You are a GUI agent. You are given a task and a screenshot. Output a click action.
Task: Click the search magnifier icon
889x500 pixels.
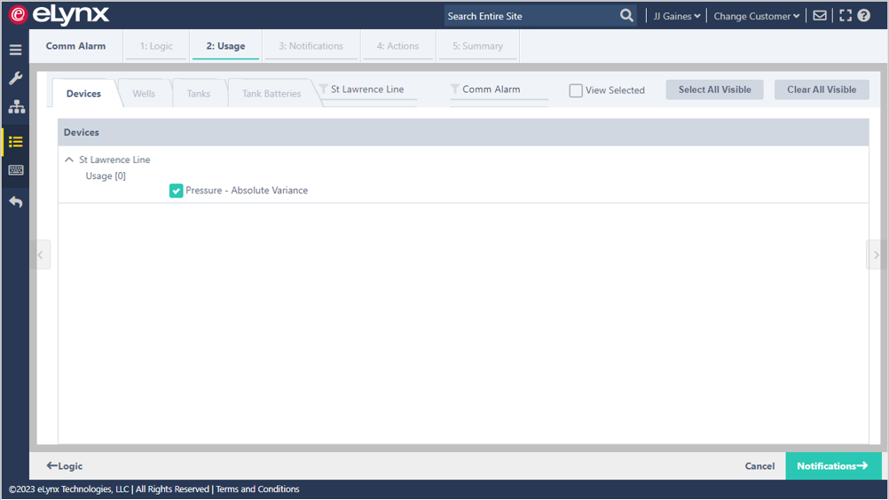click(x=626, y=16)
